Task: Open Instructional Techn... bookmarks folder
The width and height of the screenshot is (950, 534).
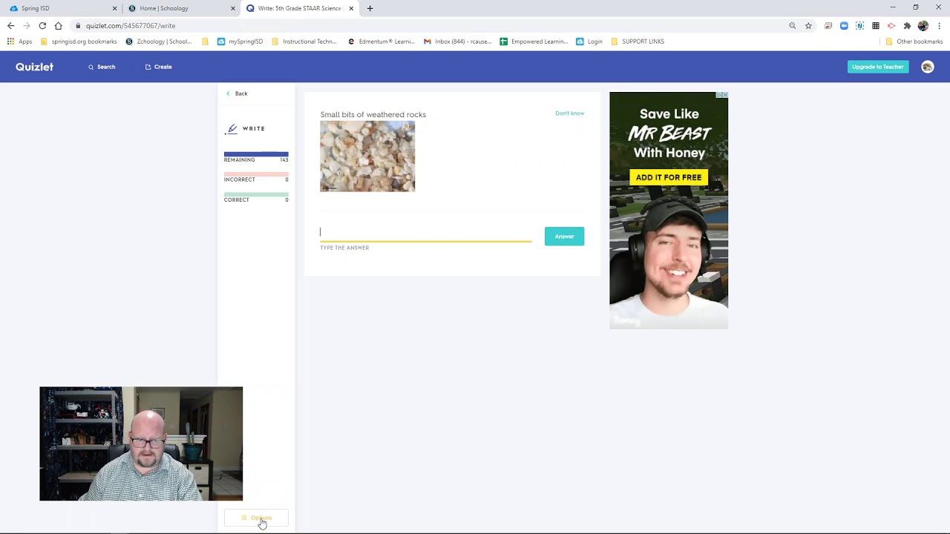Action: pos(304,42)
